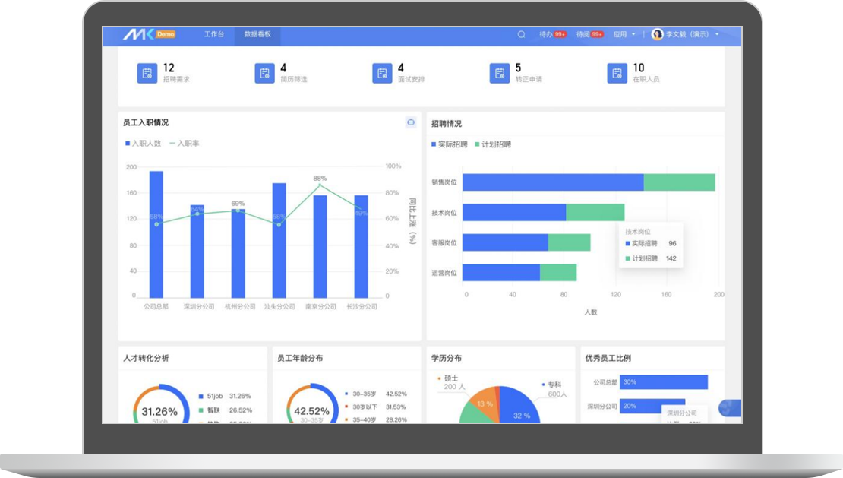
Task: Click the user avatar for 李文毅
Action: 657,34
